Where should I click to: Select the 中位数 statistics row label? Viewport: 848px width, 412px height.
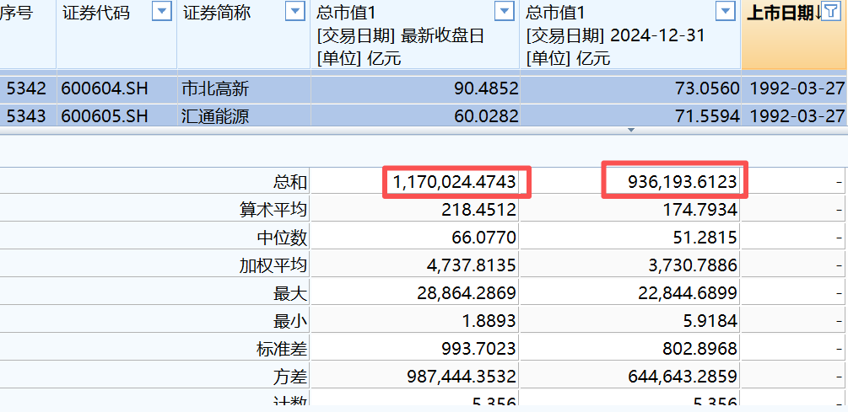(282, 238)
